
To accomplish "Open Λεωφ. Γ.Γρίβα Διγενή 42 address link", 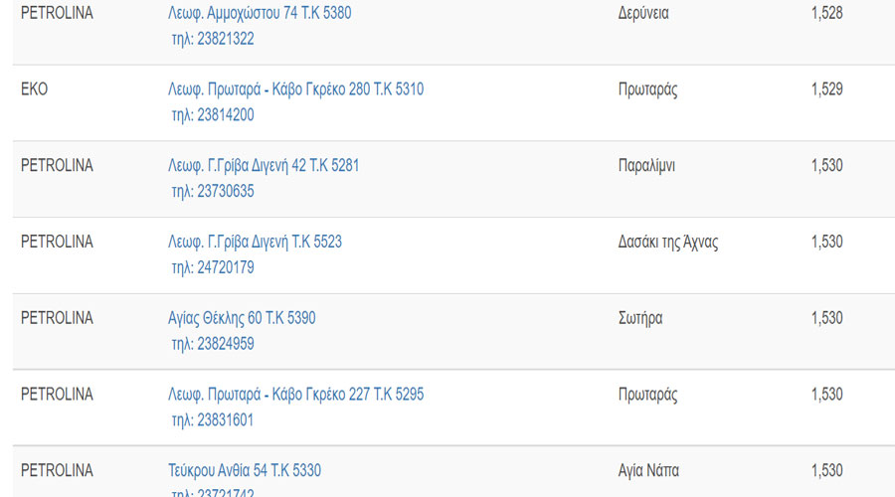I will click(264, 166).
